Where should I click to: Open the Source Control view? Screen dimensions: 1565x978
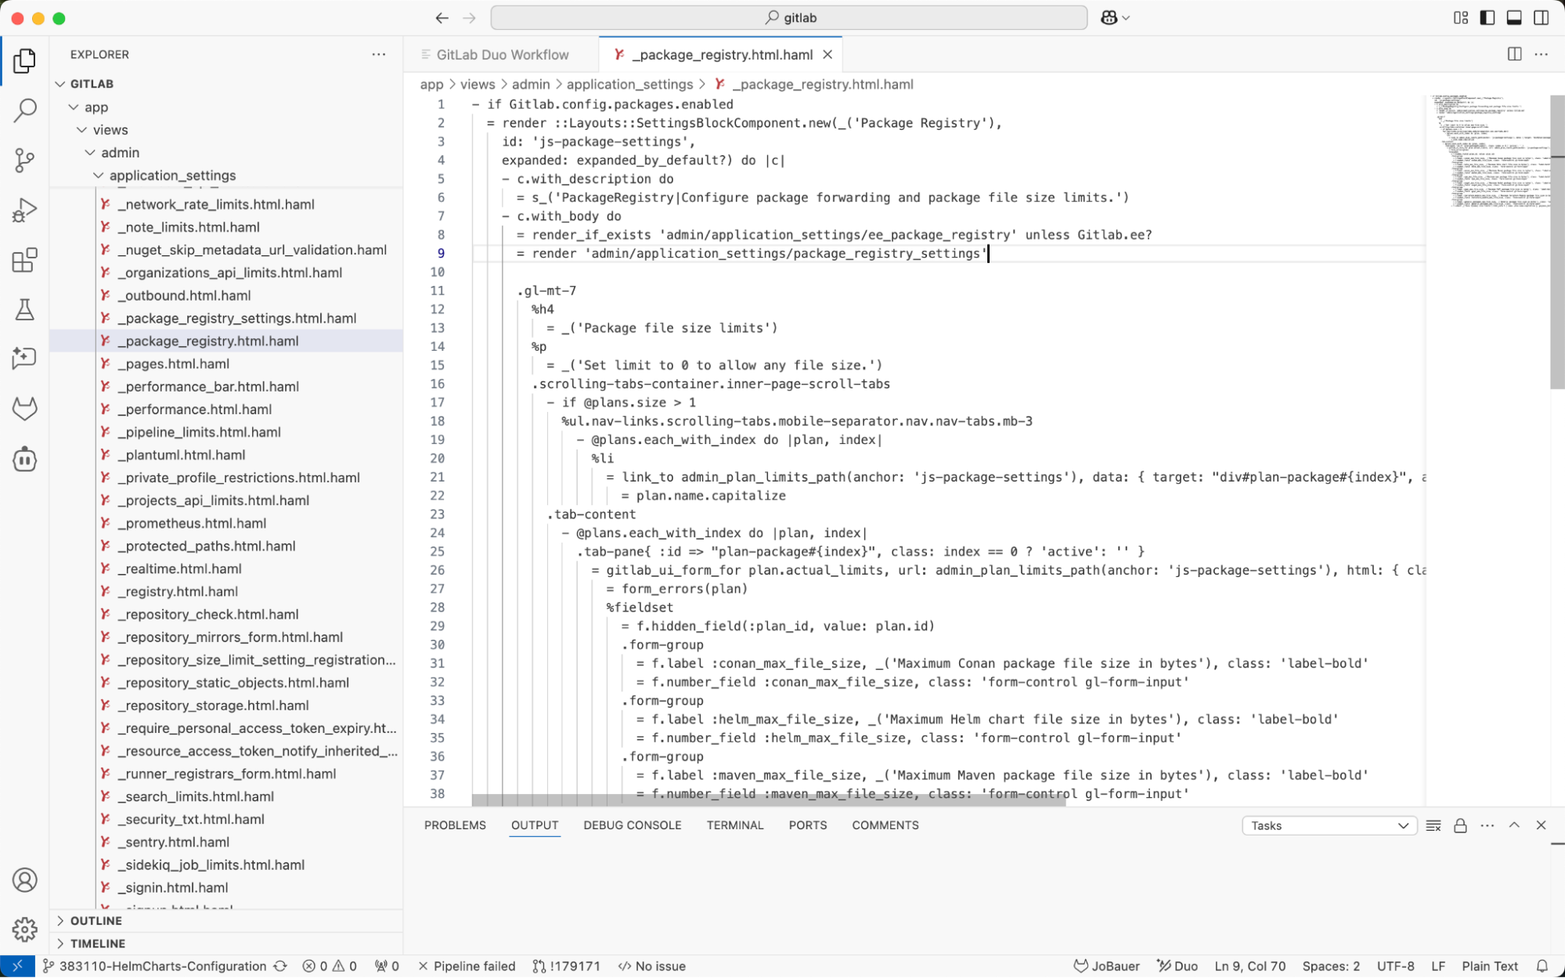pos(24,161)
